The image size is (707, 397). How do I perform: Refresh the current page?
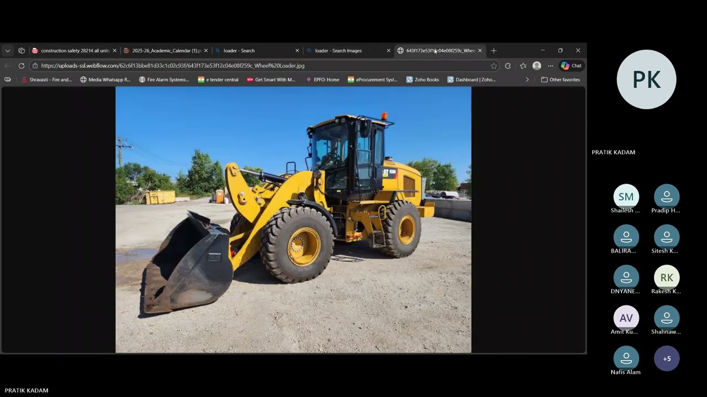point(22,66)
